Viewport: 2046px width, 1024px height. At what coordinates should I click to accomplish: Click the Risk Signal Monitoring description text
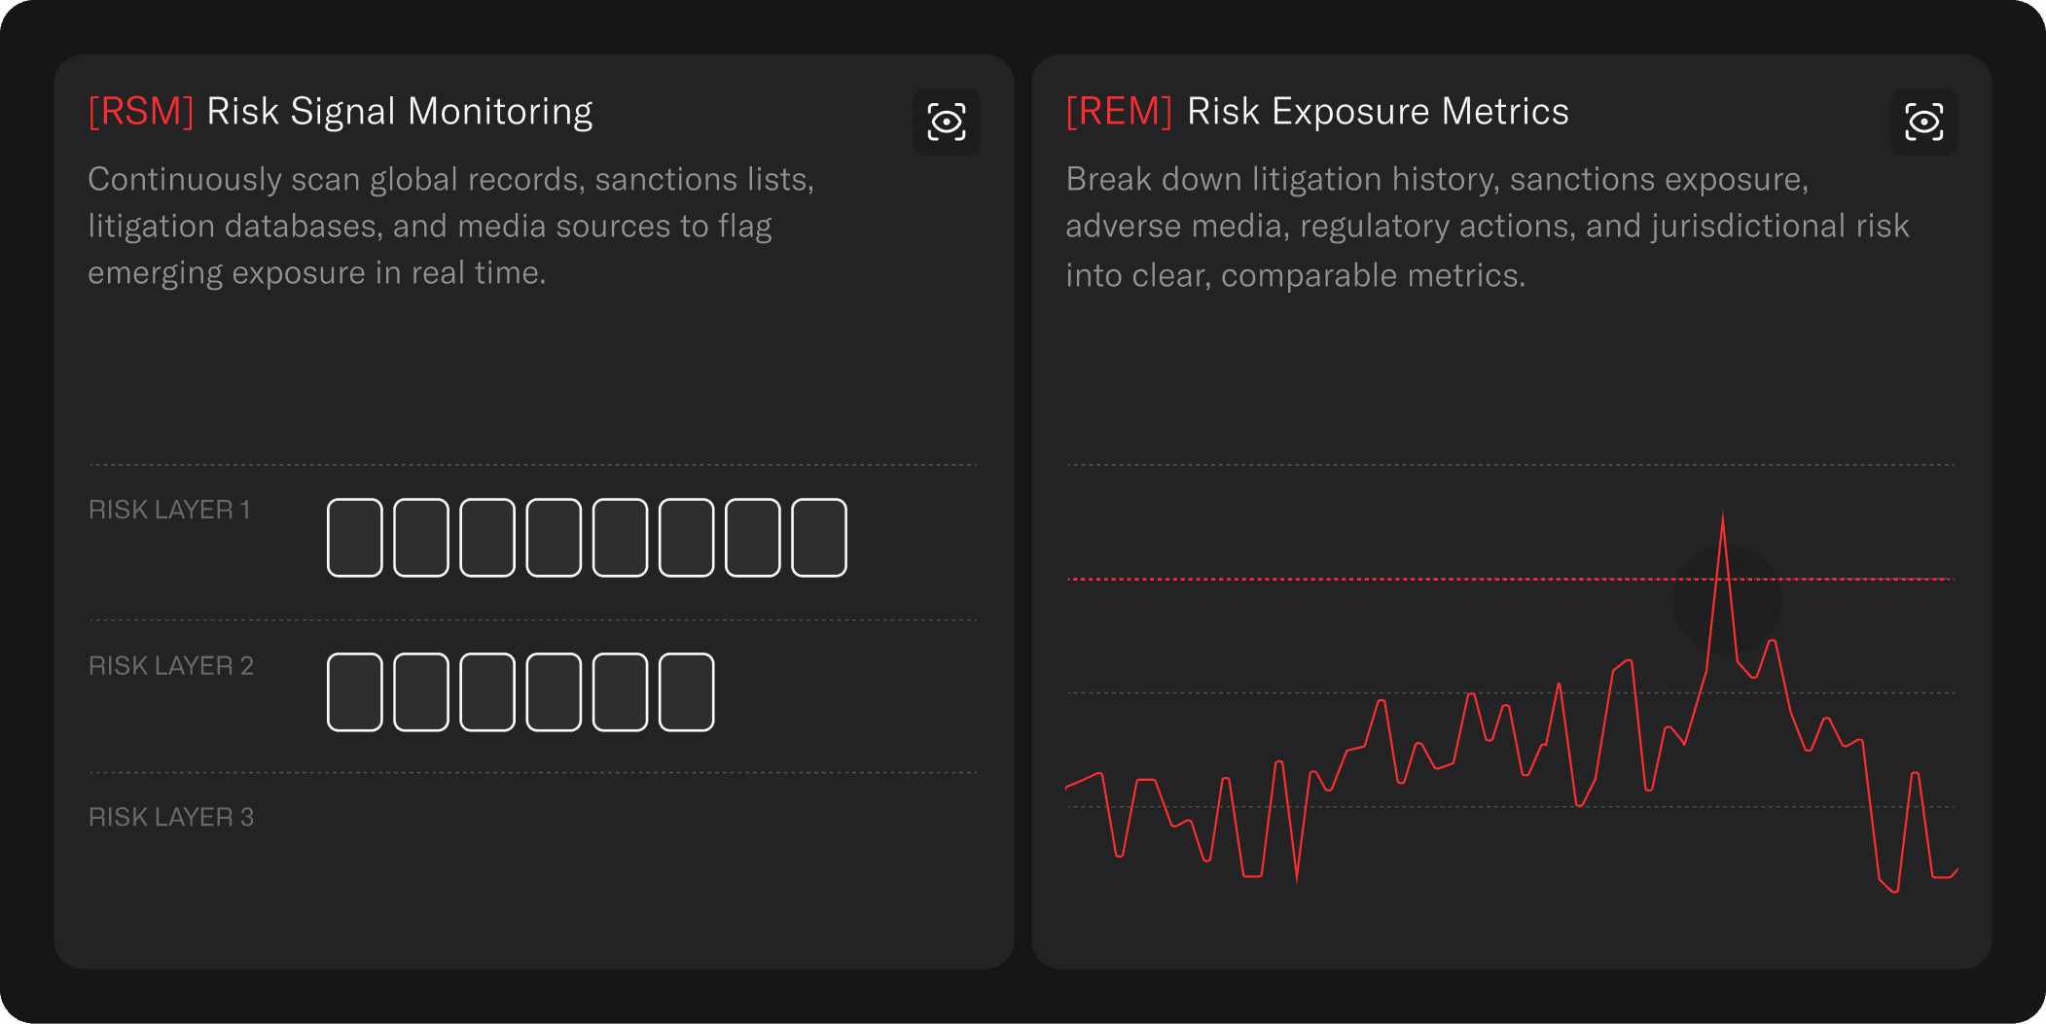click(x=451, y=227)
